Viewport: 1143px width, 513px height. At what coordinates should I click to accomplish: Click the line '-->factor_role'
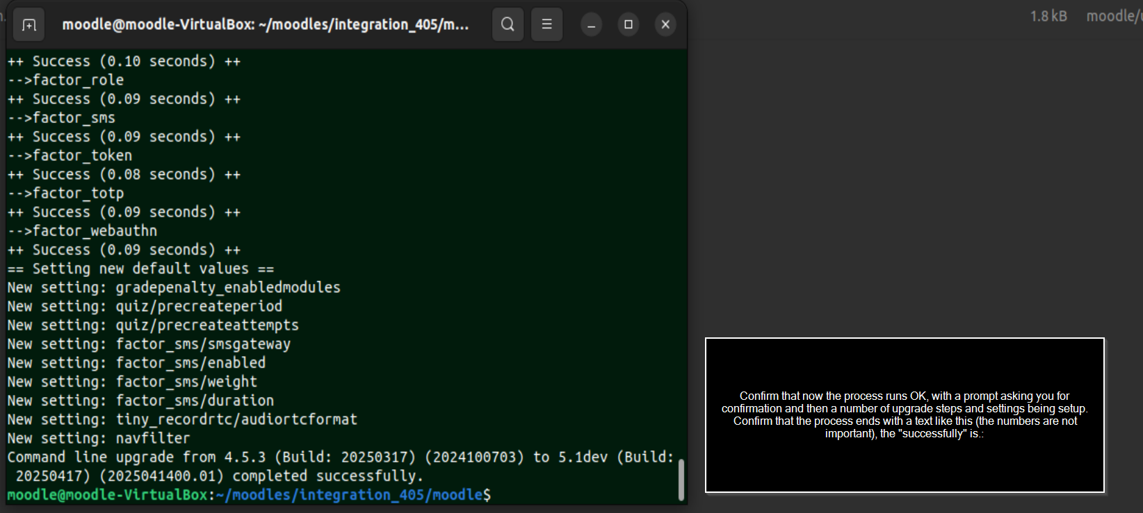[65, 81]
